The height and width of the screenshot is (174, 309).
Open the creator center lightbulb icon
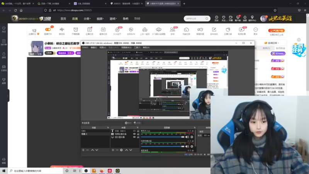(252, 17)
